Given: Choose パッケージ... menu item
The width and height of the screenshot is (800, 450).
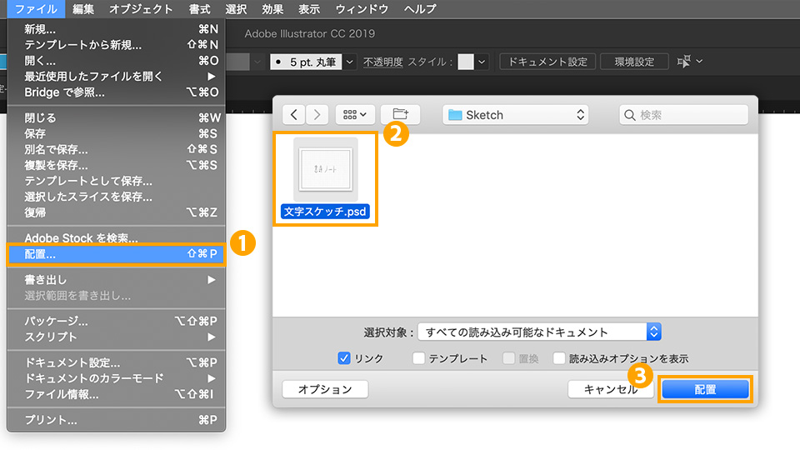Looking at the screenshot, I should point(117,321).
